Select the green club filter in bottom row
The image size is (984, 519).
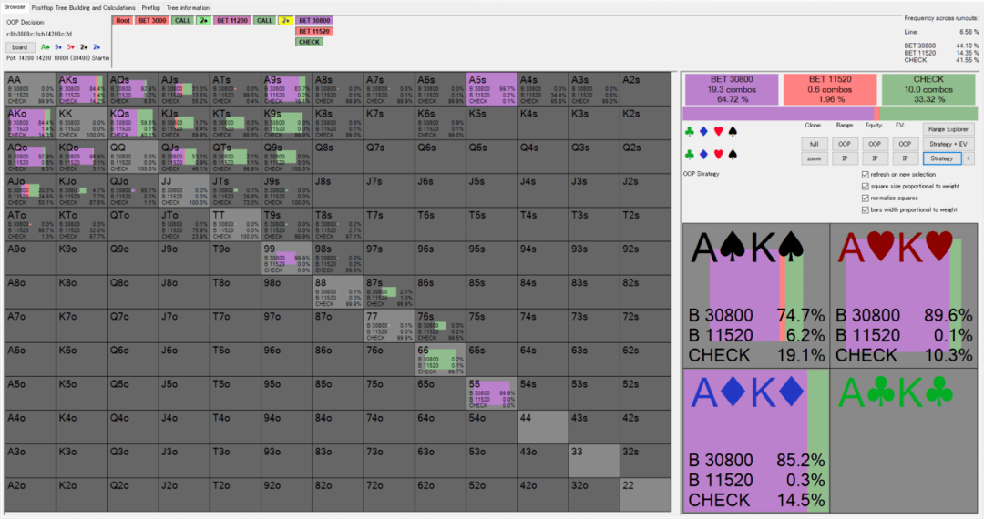(x=689, y=154)
